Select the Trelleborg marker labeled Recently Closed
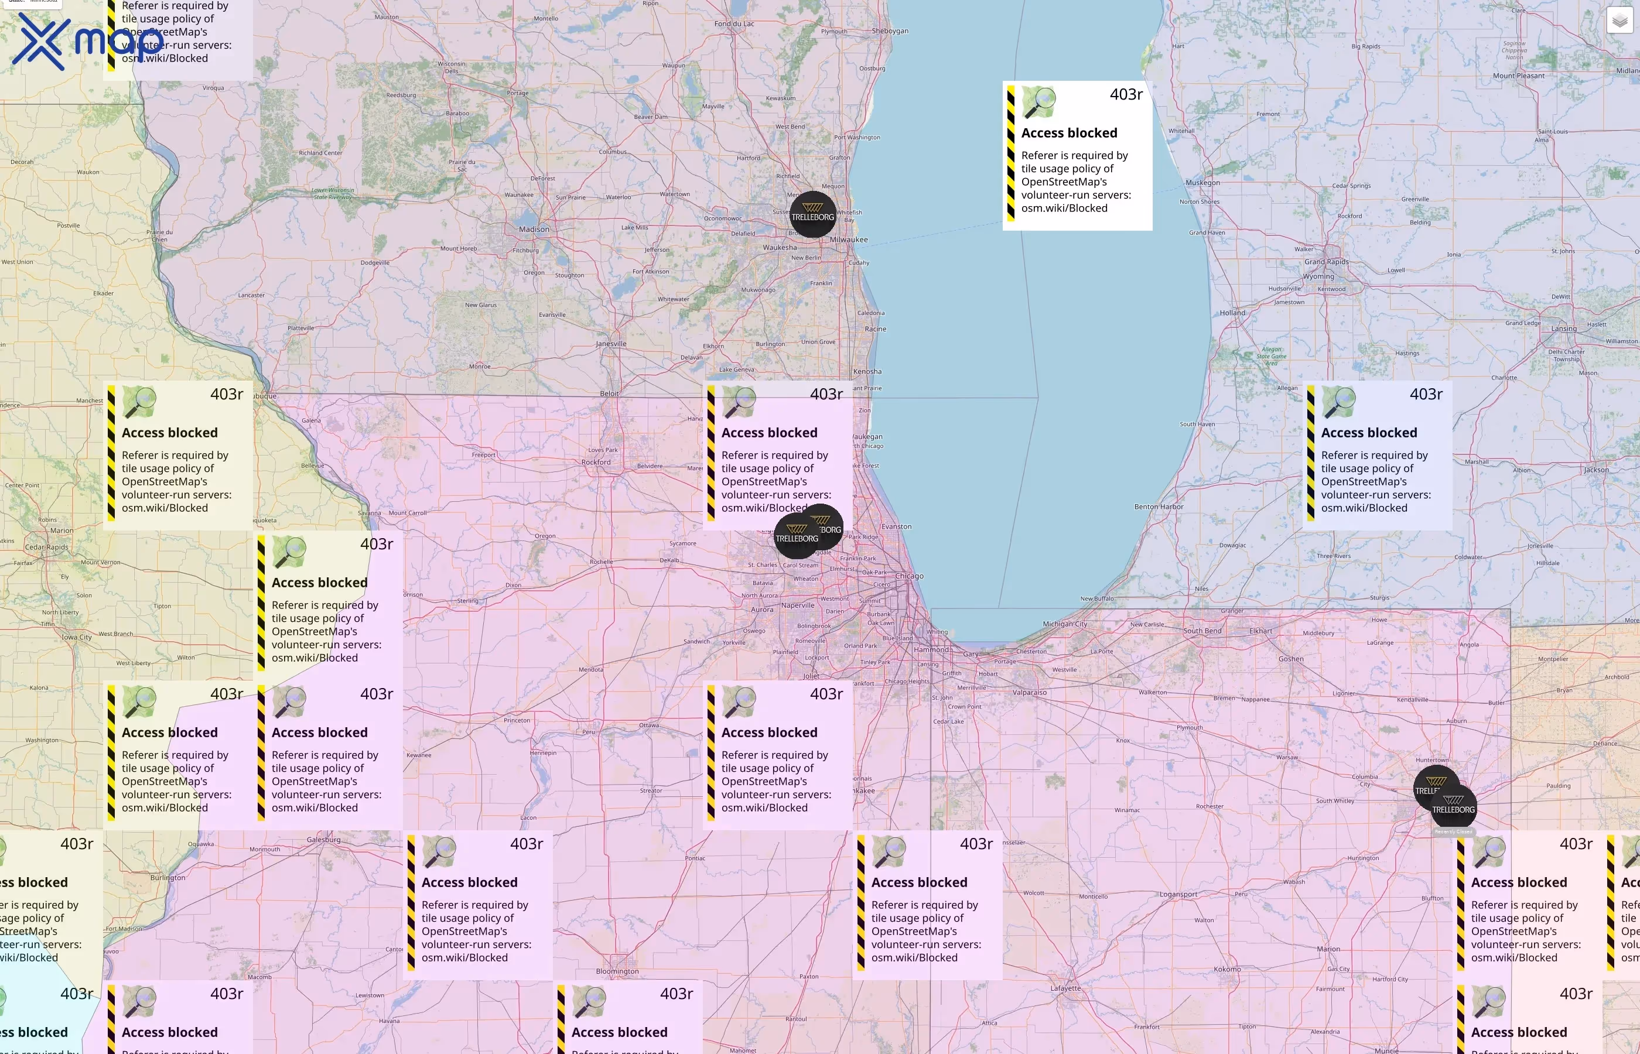 tap(1453, 807)
